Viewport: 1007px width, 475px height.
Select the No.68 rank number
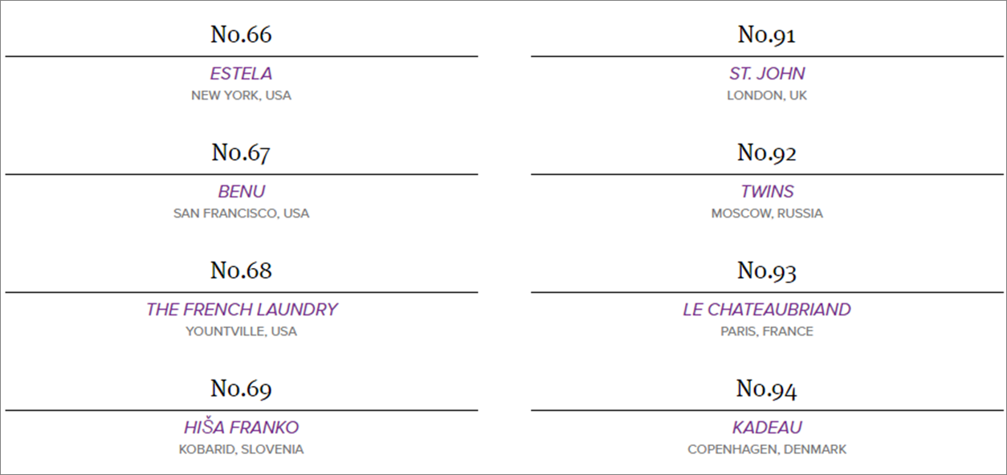click(241, 270)
